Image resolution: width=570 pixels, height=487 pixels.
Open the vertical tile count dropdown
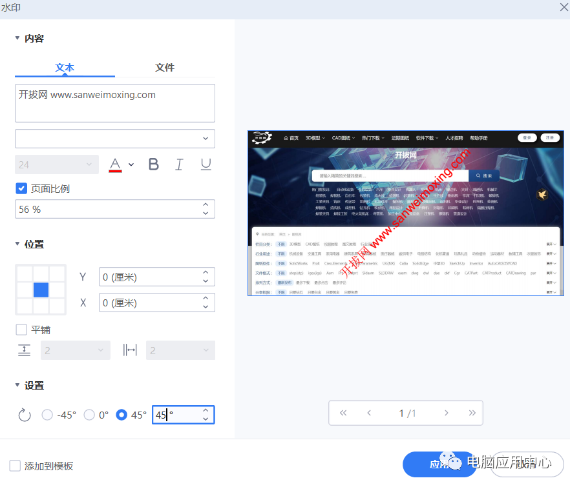(x=75, y=350)
